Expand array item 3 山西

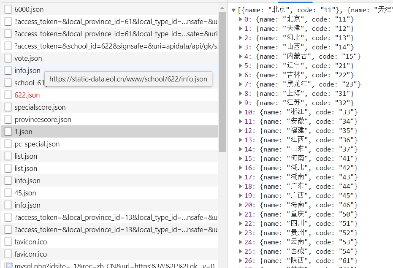click(241, 47)
